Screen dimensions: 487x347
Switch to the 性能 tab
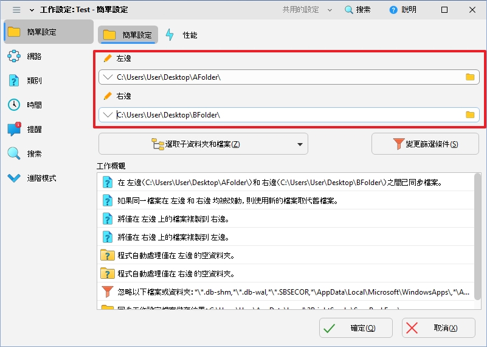pyautogui.click(x=182, y=35)
